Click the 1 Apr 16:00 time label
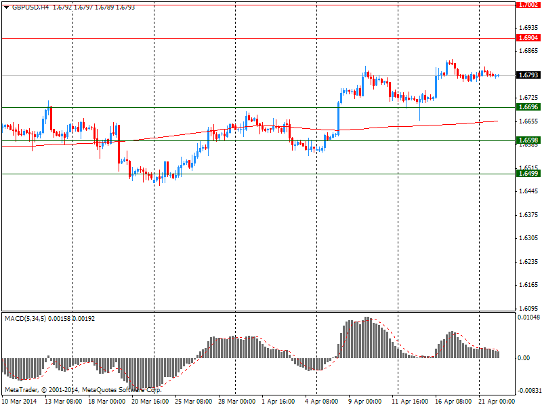Screen dimensions: 542x407 point(278,402)
